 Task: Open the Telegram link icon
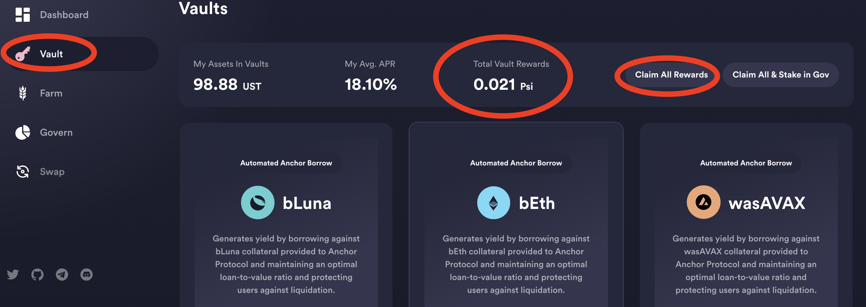coord(62,275)
